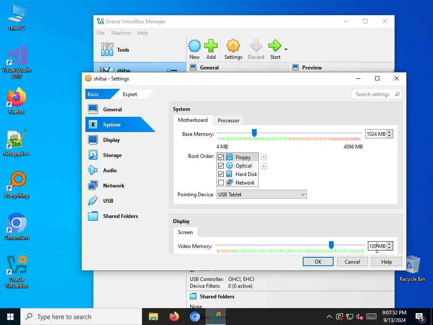Decrease Video Memory stepper value
433x325 pixels.
389,248
